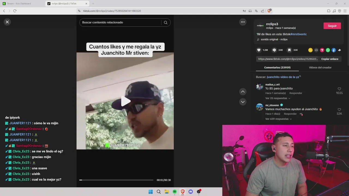The width and height of the screenshot is (349, 196).
Task: Click the translate page icon
Action: pos(256,11)
